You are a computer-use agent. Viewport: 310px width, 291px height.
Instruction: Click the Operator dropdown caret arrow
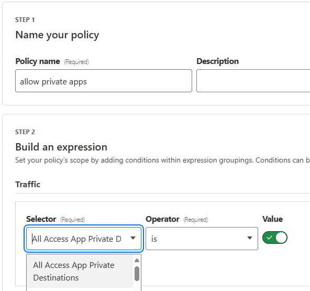click(250, 238)
